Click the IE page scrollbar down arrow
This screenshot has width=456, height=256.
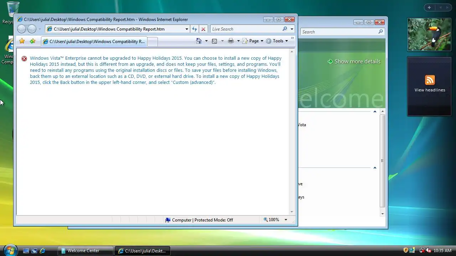coord(292,212)
